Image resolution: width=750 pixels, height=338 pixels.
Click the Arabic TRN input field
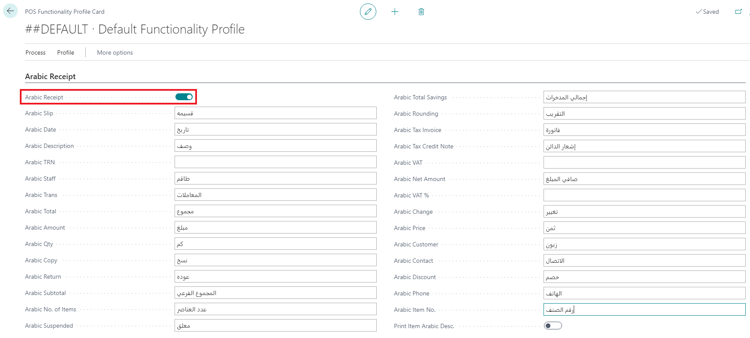275,162
